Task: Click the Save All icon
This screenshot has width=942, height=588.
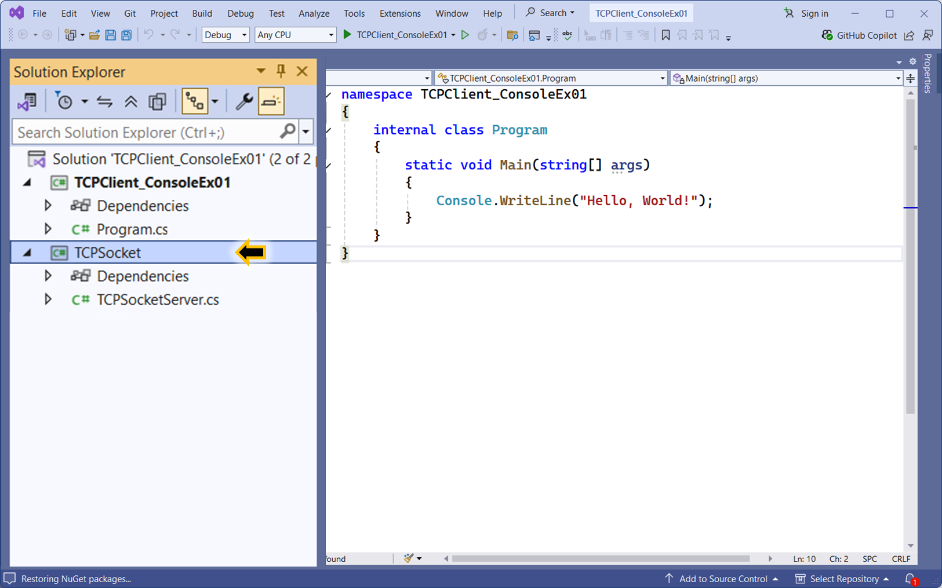Action: [x=126, y=35]
